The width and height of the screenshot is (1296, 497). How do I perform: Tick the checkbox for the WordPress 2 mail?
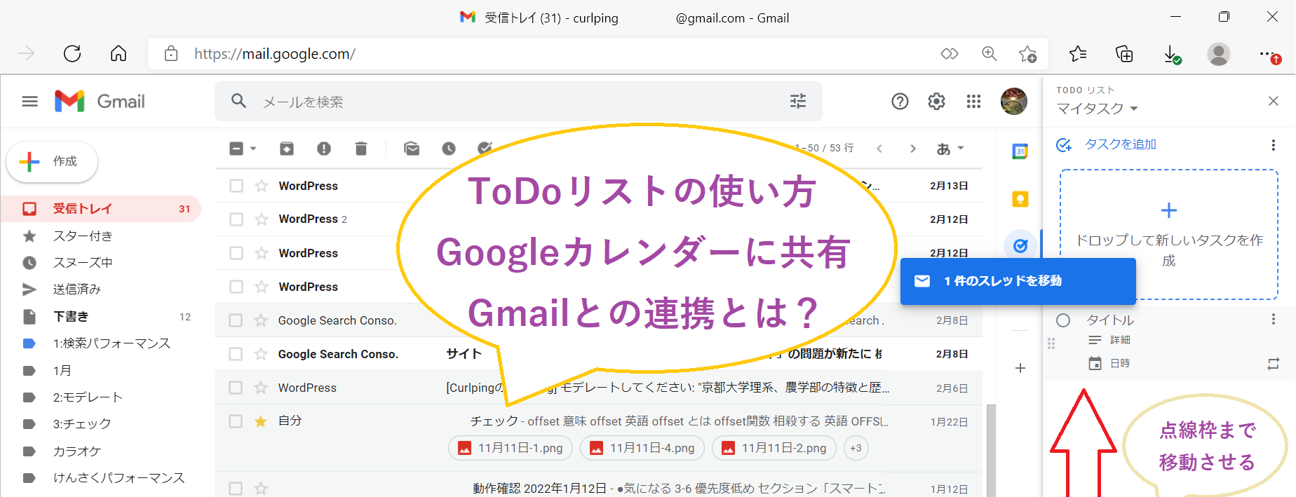(x=236, y=219)
